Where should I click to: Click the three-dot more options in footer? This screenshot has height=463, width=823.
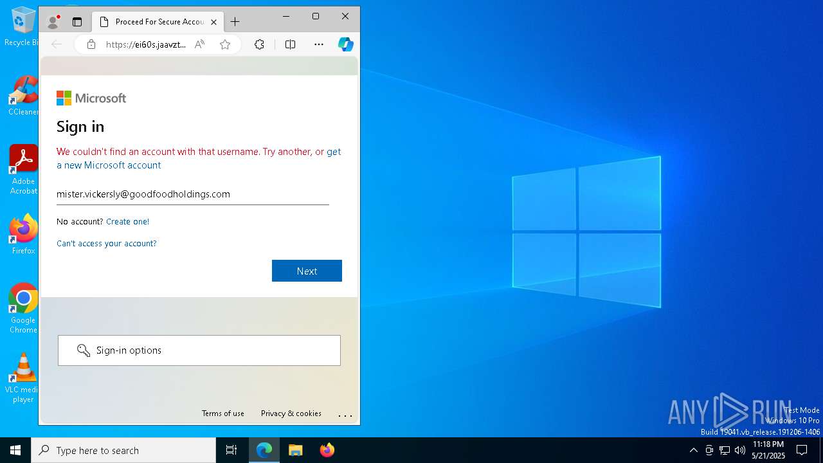[x=345, y=415]
